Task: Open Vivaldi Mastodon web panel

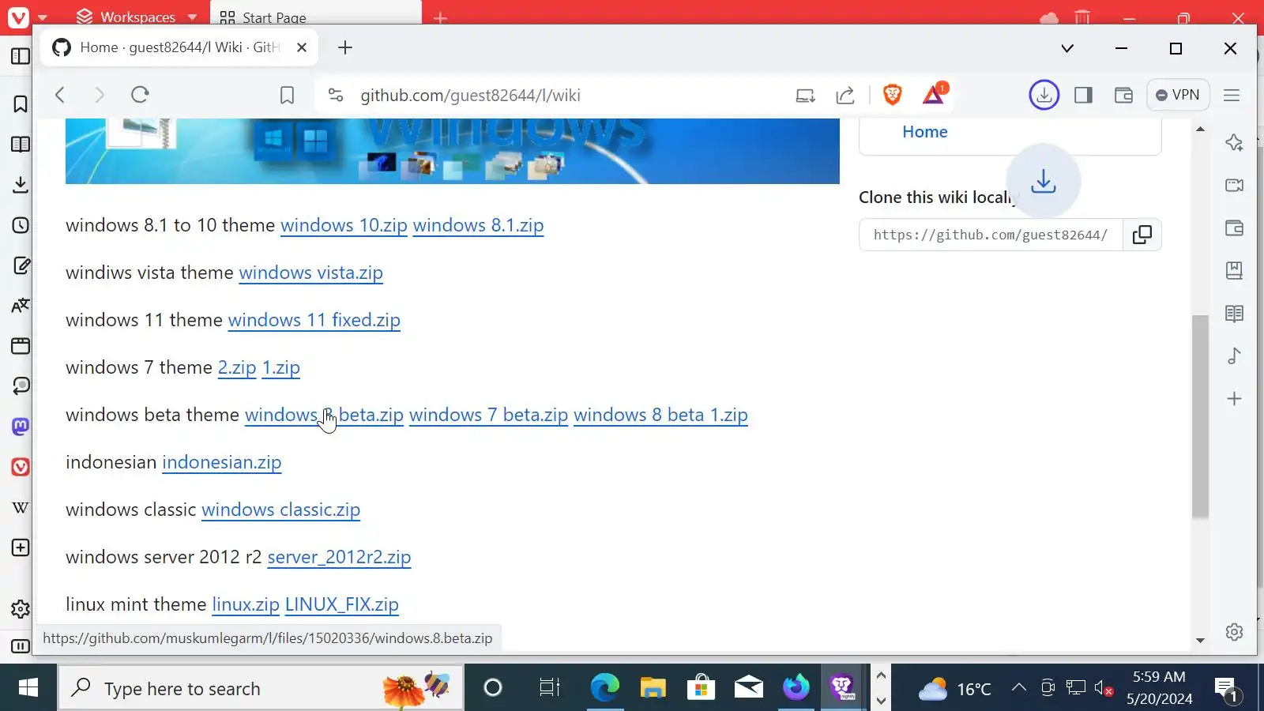Action: click(21, 427)
